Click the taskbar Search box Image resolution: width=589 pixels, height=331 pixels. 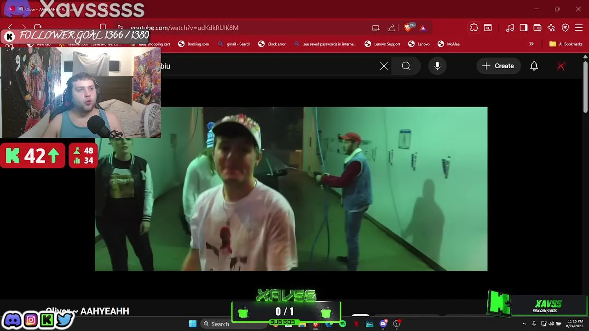235,324
